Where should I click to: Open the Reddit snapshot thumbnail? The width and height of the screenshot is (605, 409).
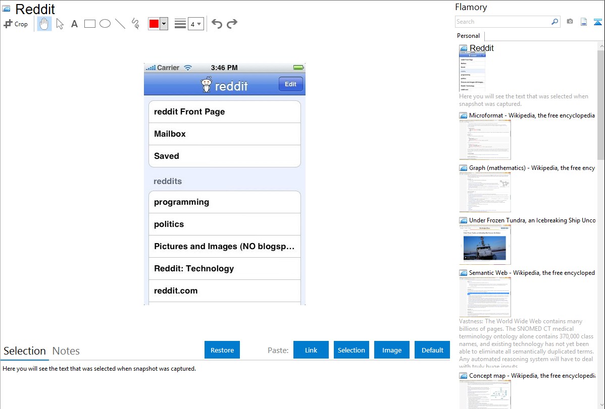point(472,72)
